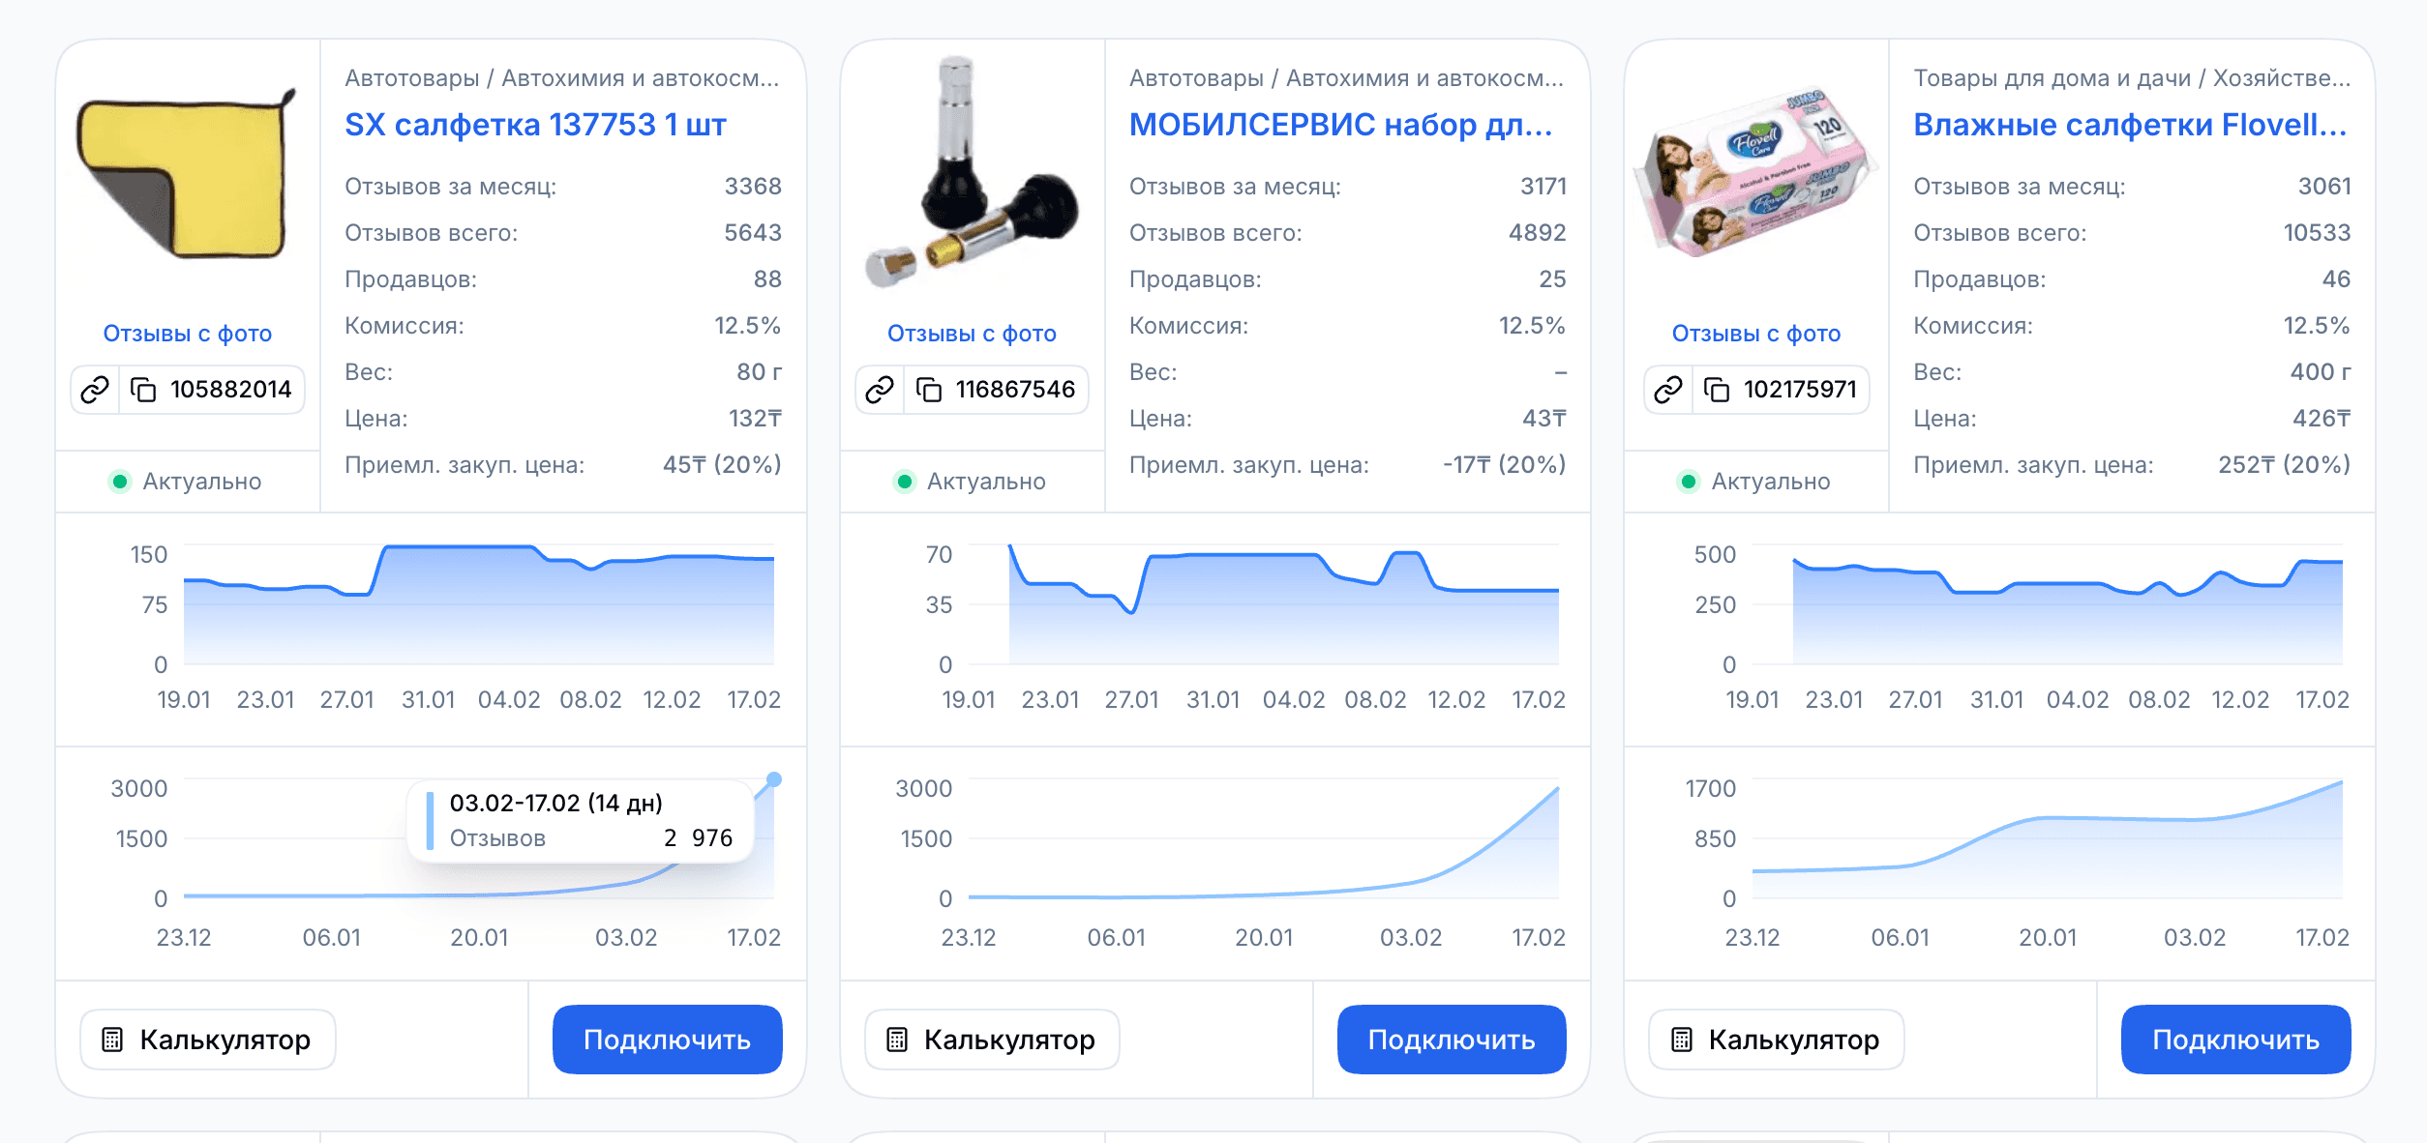This screenshot has width=2427, height=1143.
Task: Click acceptable purchase price 45₸ (20%)
Action: pyautogui.click(x=722, y=465)
